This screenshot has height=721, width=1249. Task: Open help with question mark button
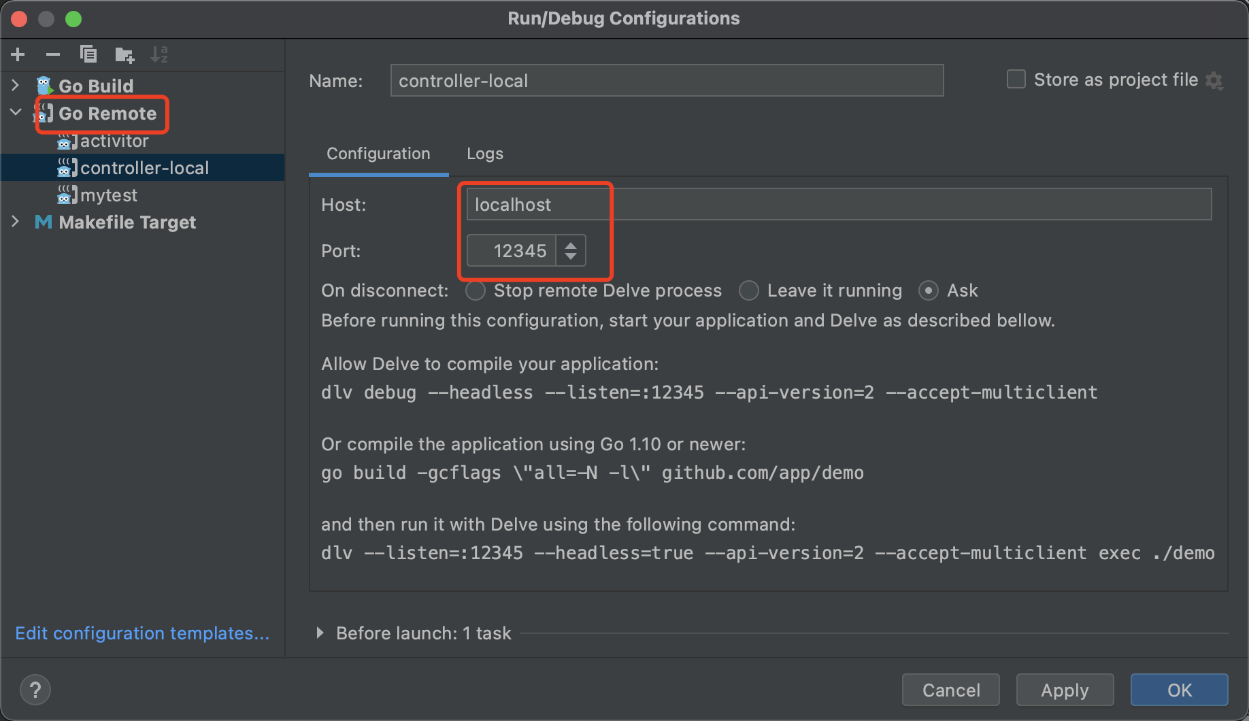tap(35, 690)
